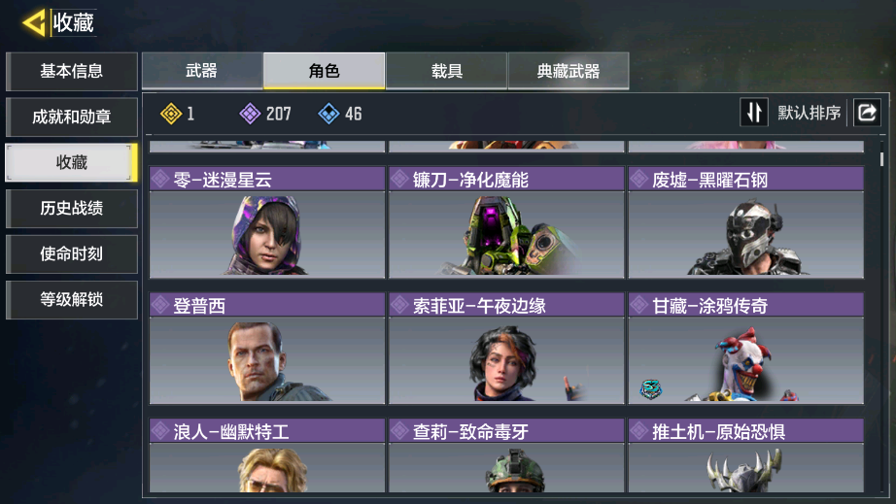The width and height of the screenshot is (896, 504).
Task: Select the gold legendary rarity filter icon
Action: [x=171, y=114]
